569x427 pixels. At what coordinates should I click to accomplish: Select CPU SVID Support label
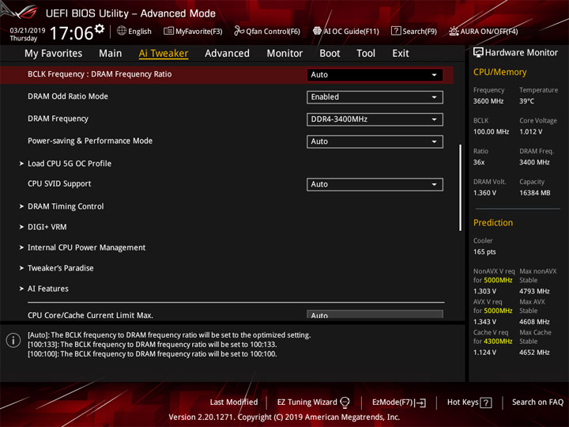pos(59,183)
